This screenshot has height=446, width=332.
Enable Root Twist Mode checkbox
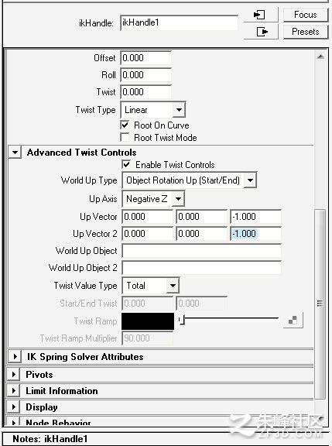[125, 137]
